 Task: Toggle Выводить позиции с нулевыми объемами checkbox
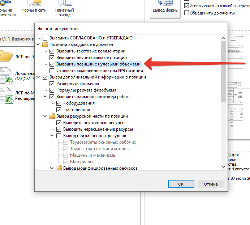(52, 64)
